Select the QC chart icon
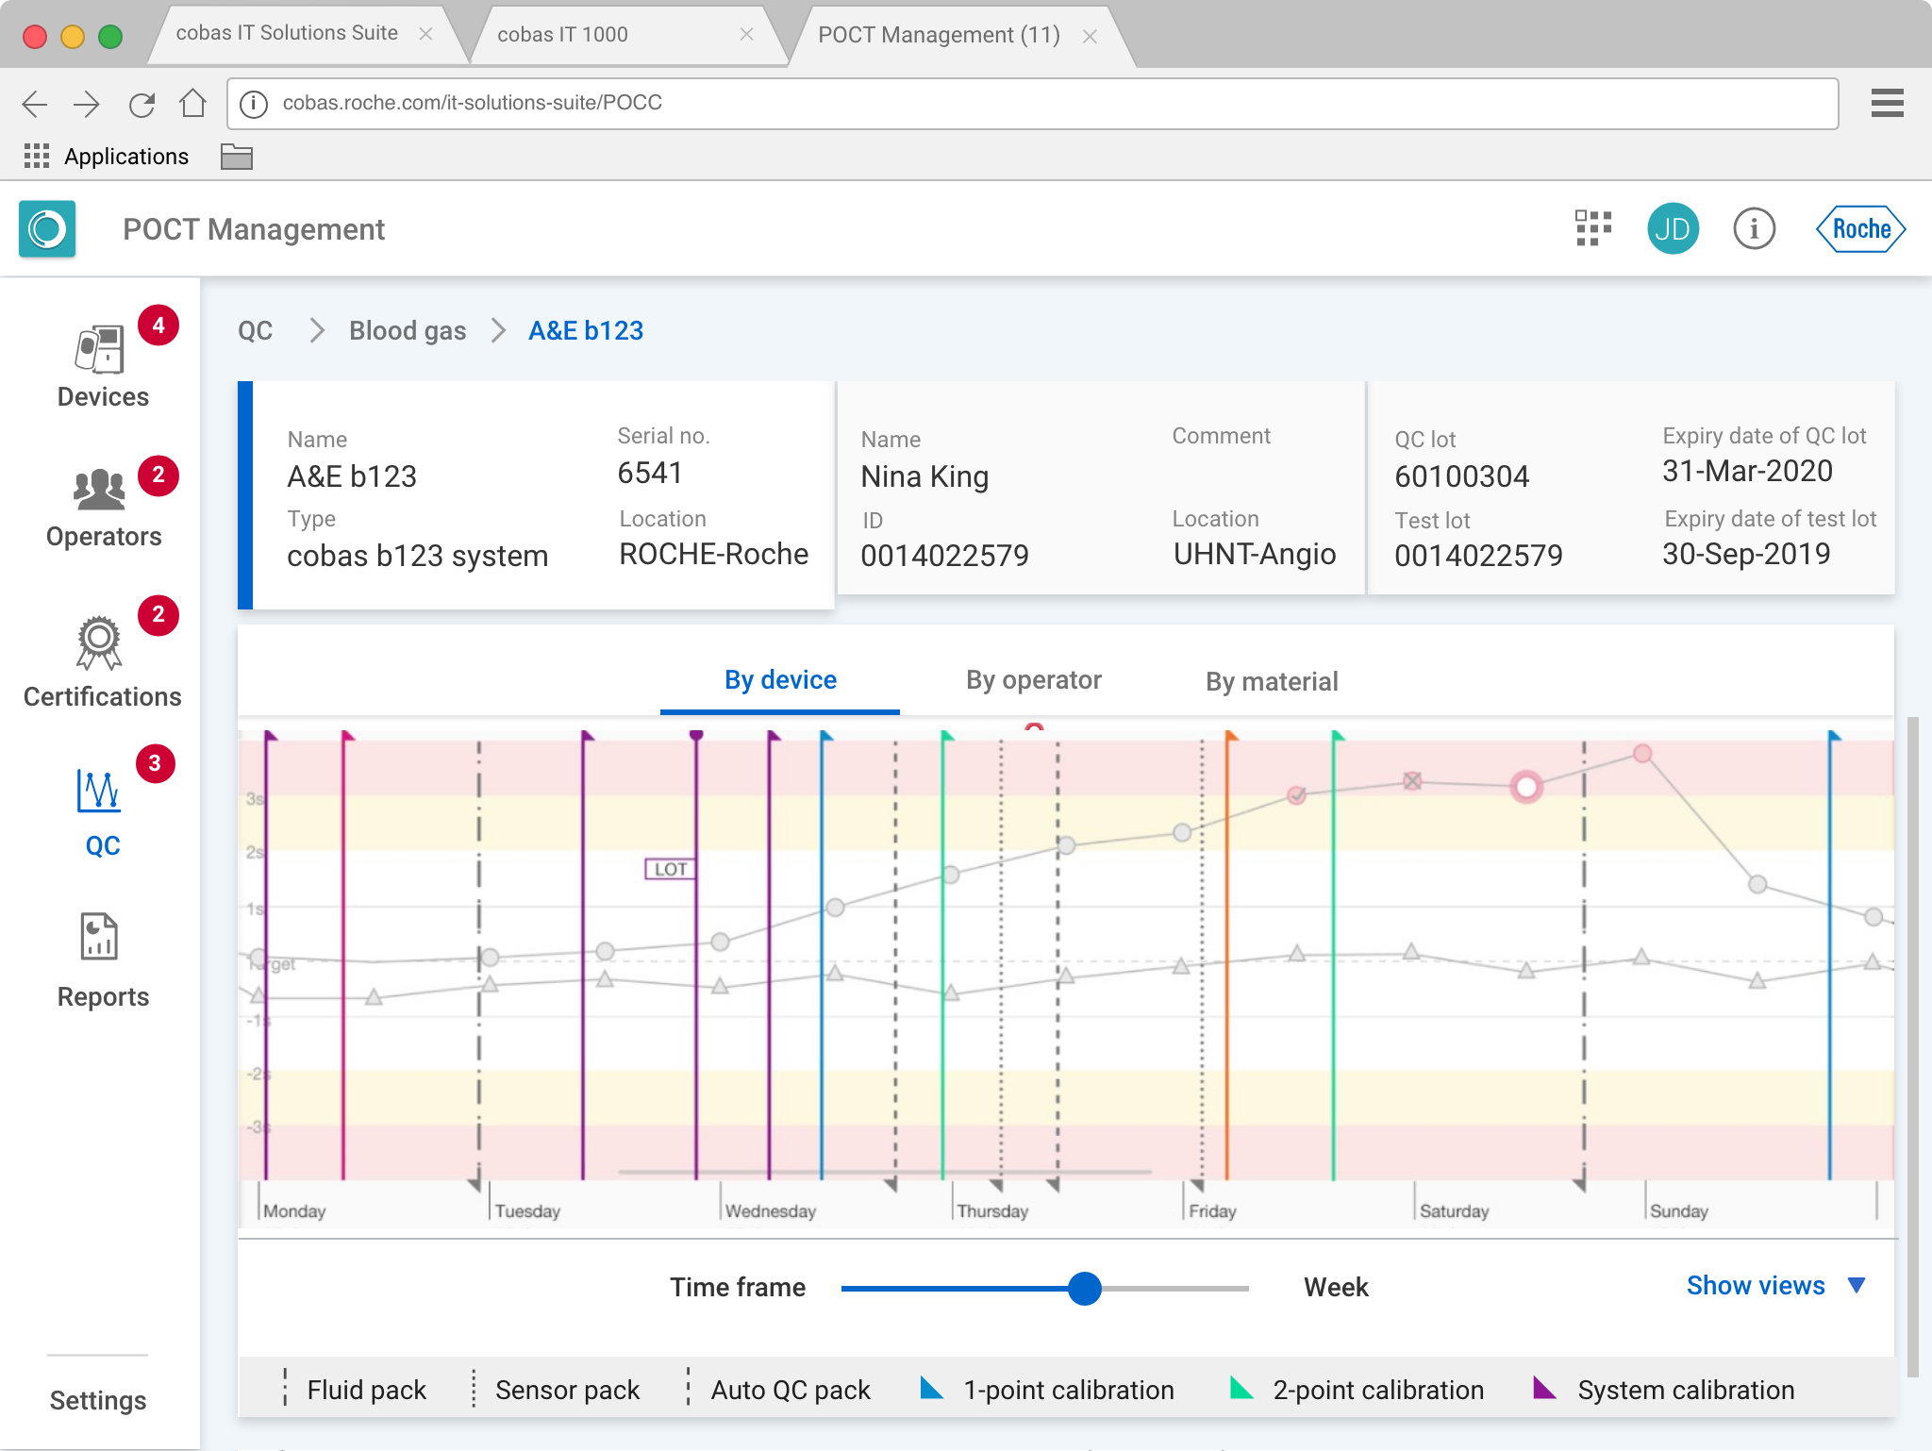Screen dimensions: 1932x1451 [x=99, y=792]
